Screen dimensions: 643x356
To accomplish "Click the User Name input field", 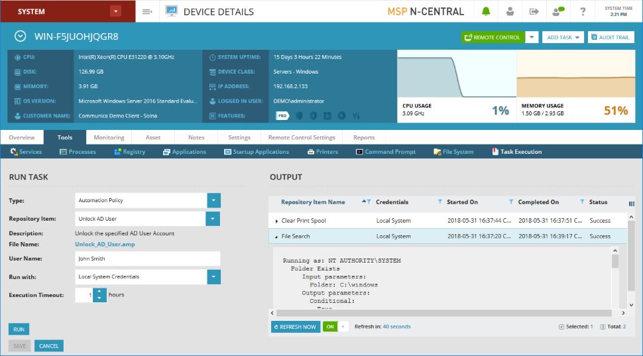I will [148, 259].
